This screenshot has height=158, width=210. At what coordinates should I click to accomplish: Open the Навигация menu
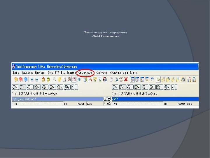pyautogui.click(x=40, y=73)
